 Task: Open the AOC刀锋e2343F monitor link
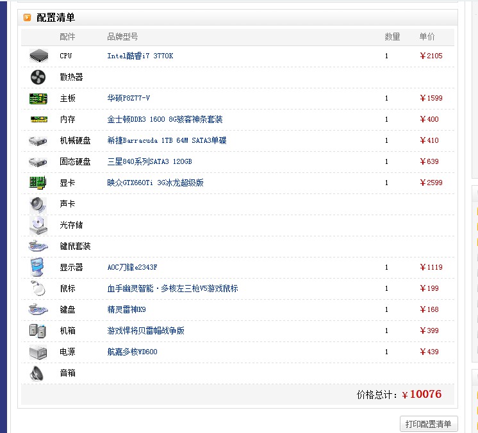click(x=132, y=267)
